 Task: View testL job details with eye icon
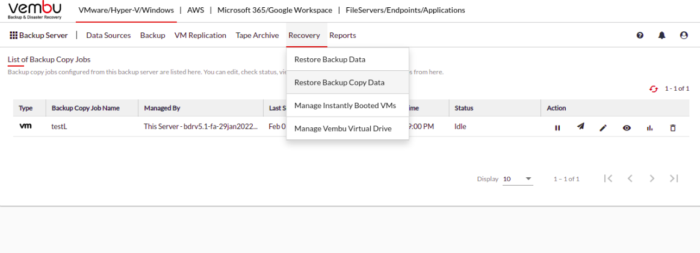tap(627, 128)
